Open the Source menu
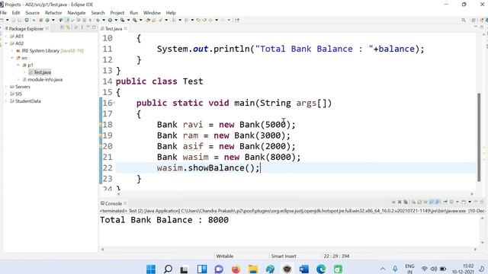This screenshot has width=488, height=274. (32, 13)
